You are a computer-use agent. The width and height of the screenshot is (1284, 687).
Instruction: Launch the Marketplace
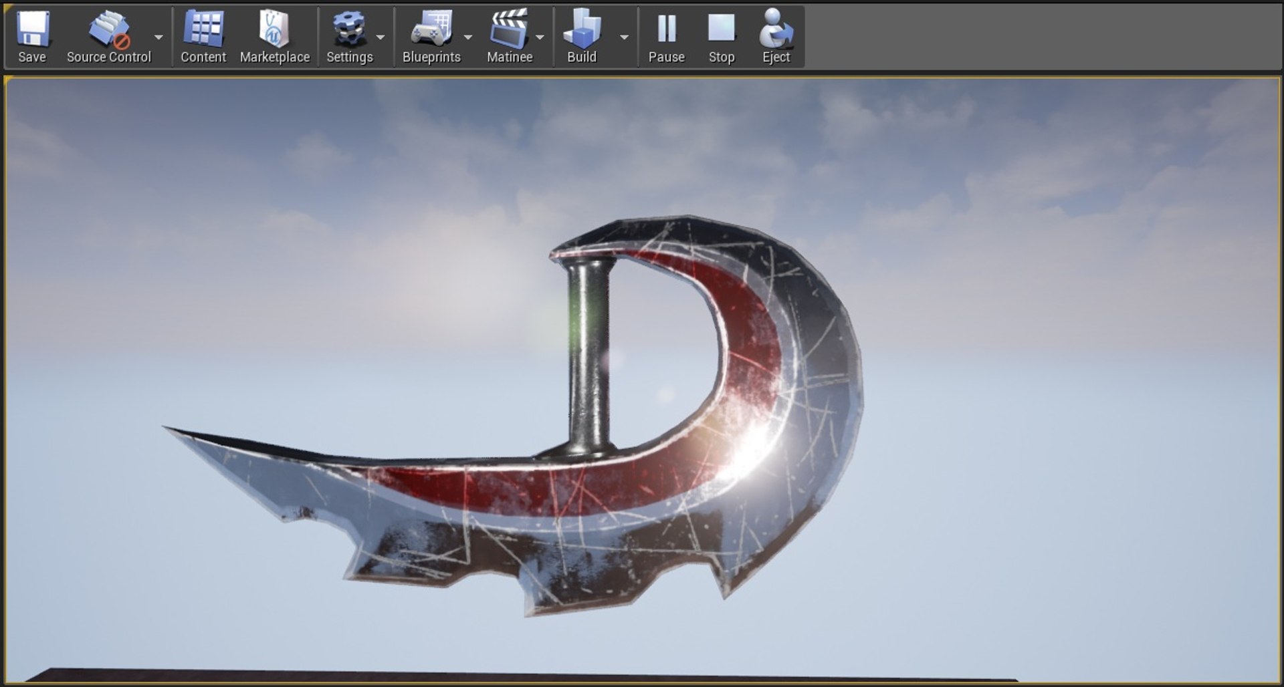tap(275, 37)
